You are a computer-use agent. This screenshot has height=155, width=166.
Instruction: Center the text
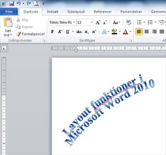(x=147, y=32)
